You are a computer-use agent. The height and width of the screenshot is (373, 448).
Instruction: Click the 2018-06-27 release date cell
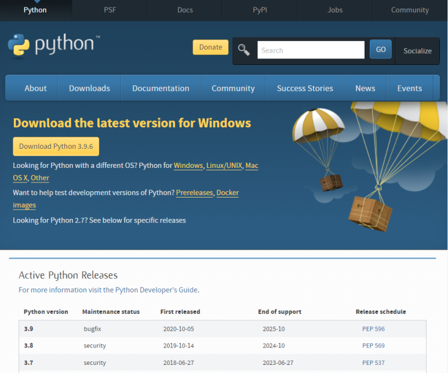pos(179,363)
